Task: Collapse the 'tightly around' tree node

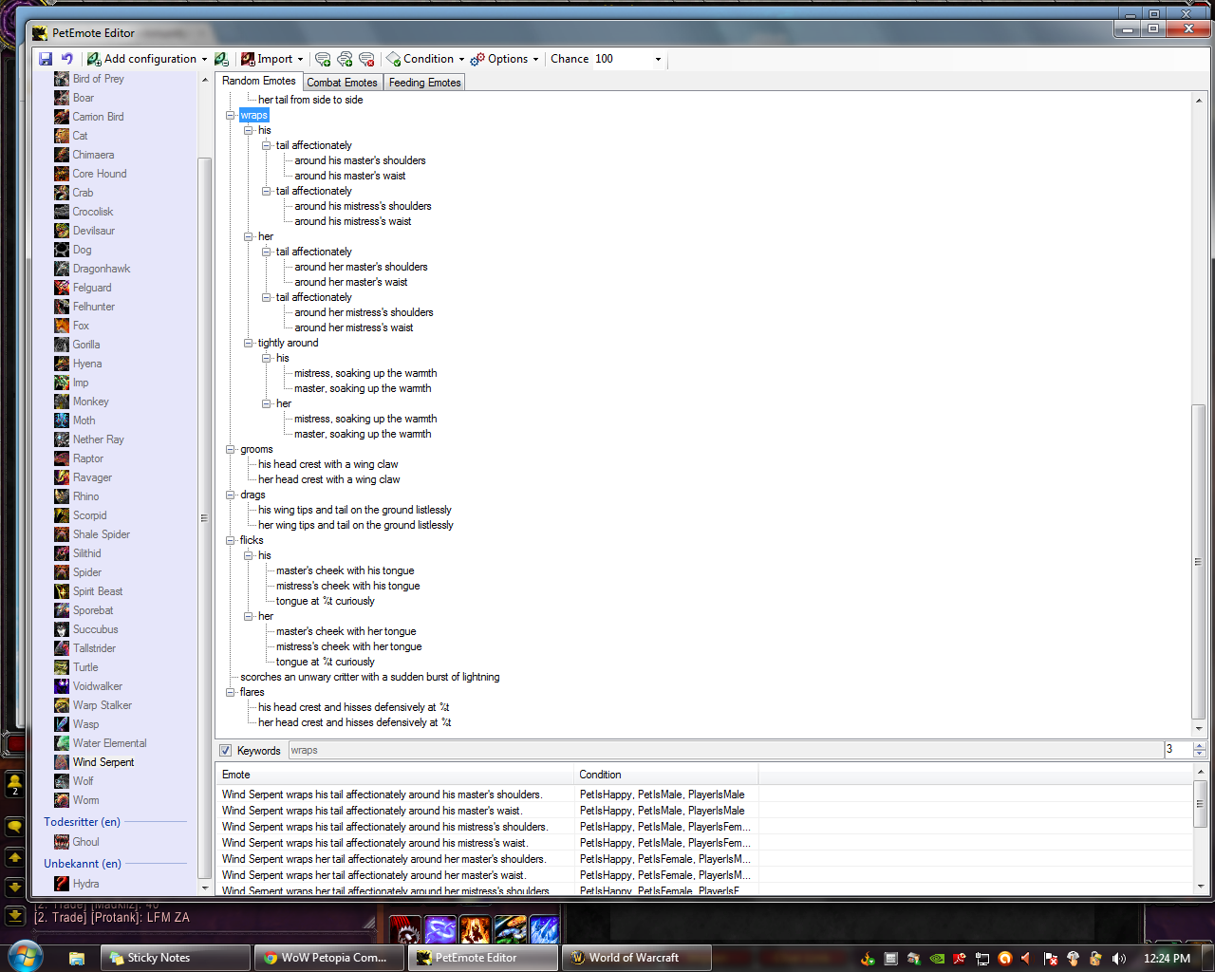Action: click(x=249, y=344)
